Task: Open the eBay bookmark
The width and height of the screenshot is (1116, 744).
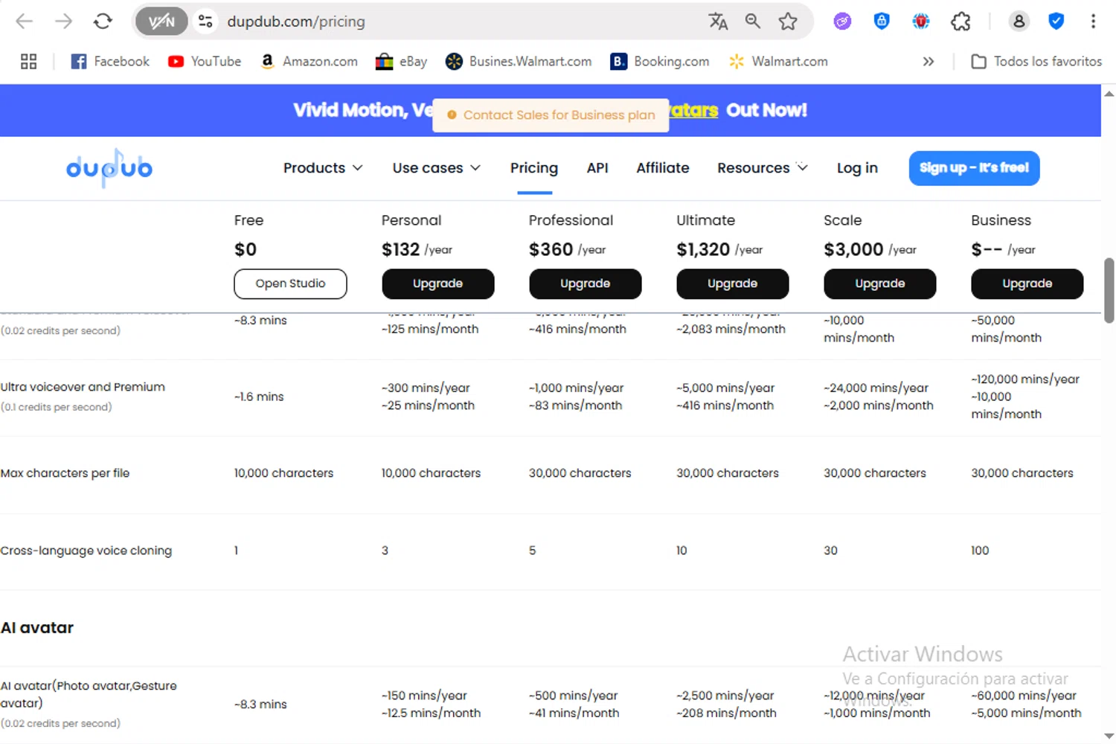Action: pyautogui.click(x=401, y=62)
